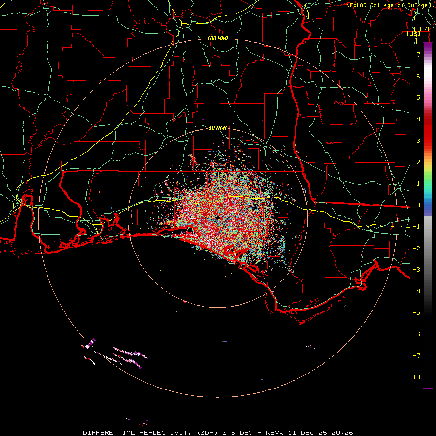Click the "DZD" legend title
436x436 pixels.
pyautogui.click(x=426, y=29)
